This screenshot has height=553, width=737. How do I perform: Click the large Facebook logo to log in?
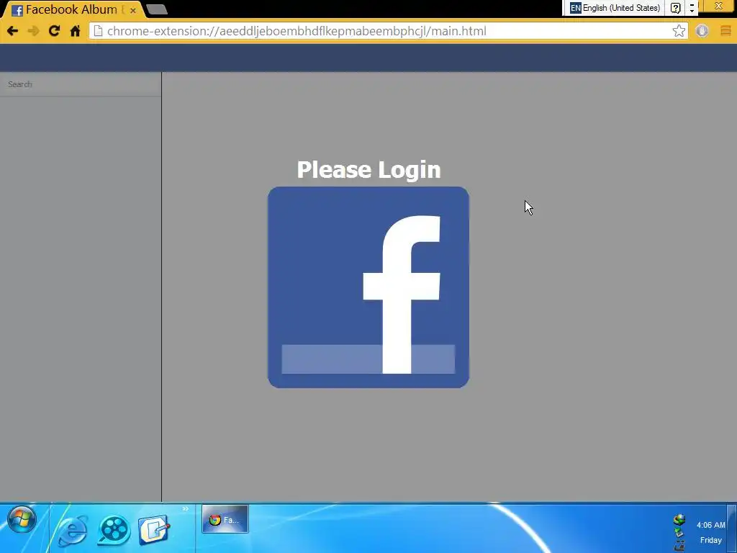[x=368, y=287]
